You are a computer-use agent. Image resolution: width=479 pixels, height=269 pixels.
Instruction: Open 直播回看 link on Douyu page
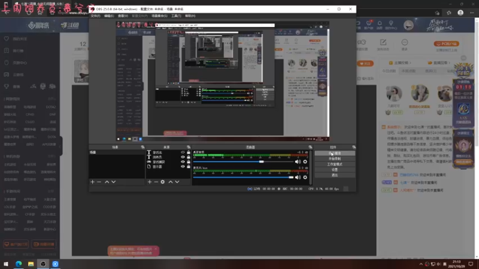point(439,63)
